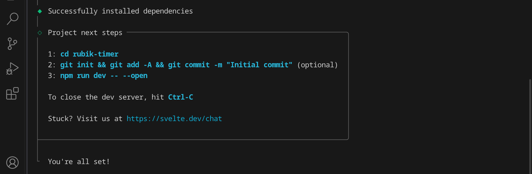The height and width of the screenshot is (174, 532).
Task: Click the "Successfully installed dependencies" line
Action: [x=120, y=11]
